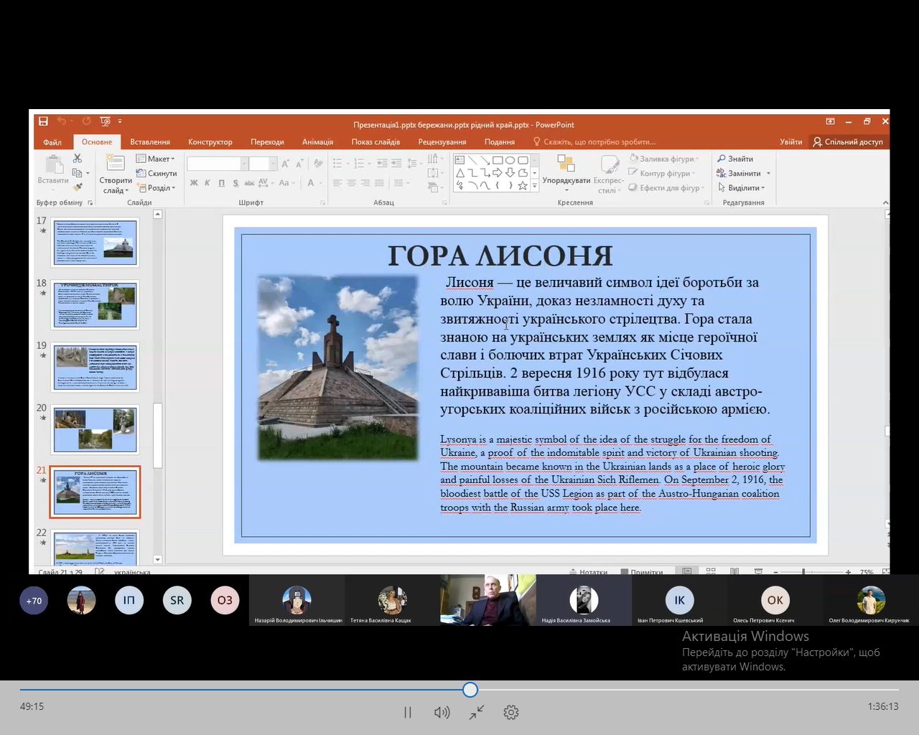Select the star shape in shapes gallery
Viewport: 919px width, 735px height.
(x=523, y=185)
